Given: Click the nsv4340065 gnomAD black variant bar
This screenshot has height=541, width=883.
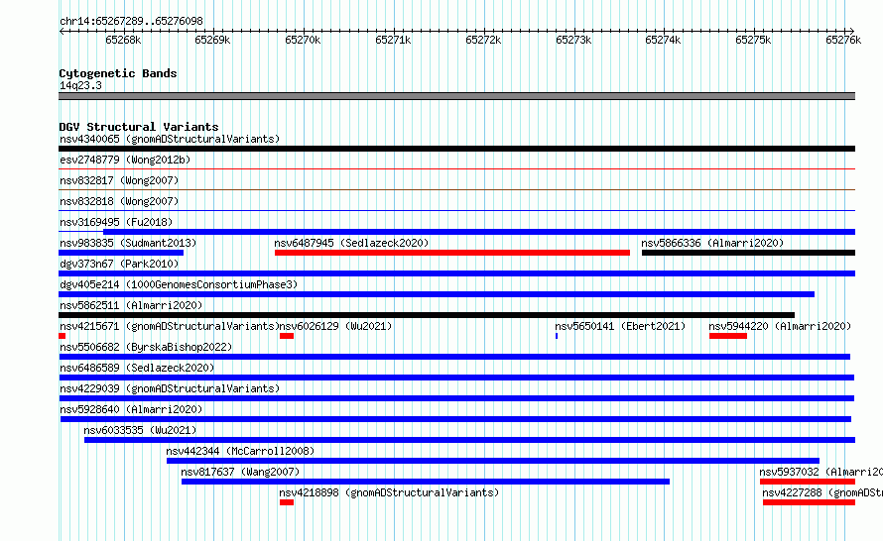Looking at the screenshot, I should point(456,149).
